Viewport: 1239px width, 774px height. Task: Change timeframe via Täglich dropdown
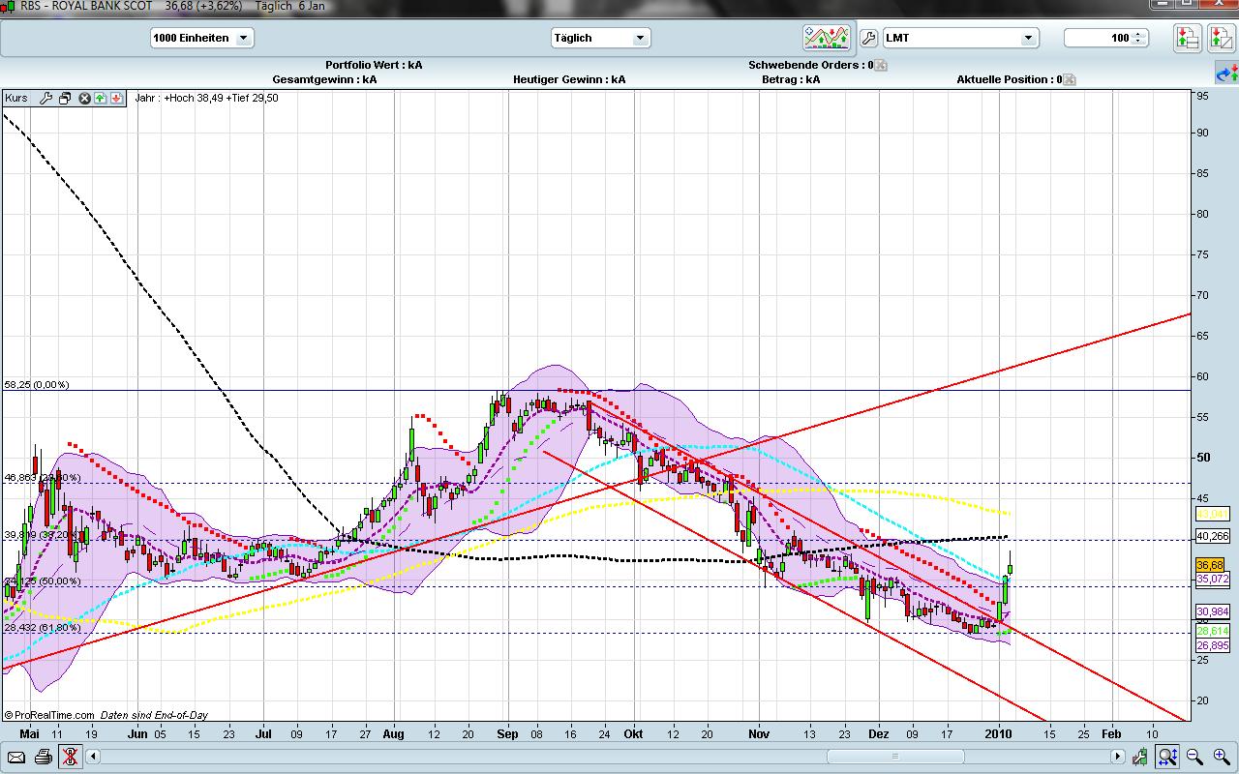tap(600, 38)
